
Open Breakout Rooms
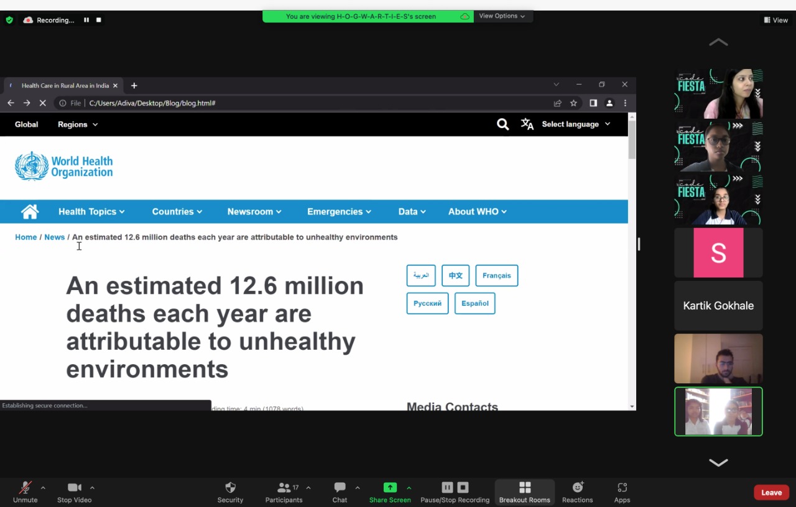524,488
